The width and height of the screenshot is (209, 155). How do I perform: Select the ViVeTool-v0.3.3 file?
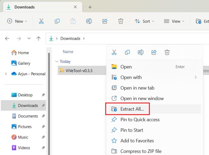79,71
